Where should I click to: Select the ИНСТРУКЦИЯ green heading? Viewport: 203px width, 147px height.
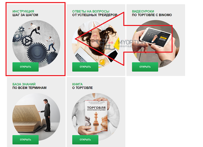[x=23, y=11]
